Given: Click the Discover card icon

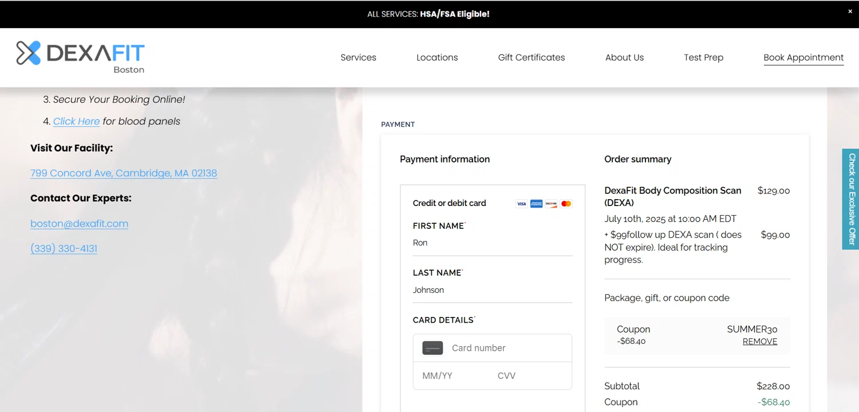Looking at the screenshot, I should pos(551,204).
